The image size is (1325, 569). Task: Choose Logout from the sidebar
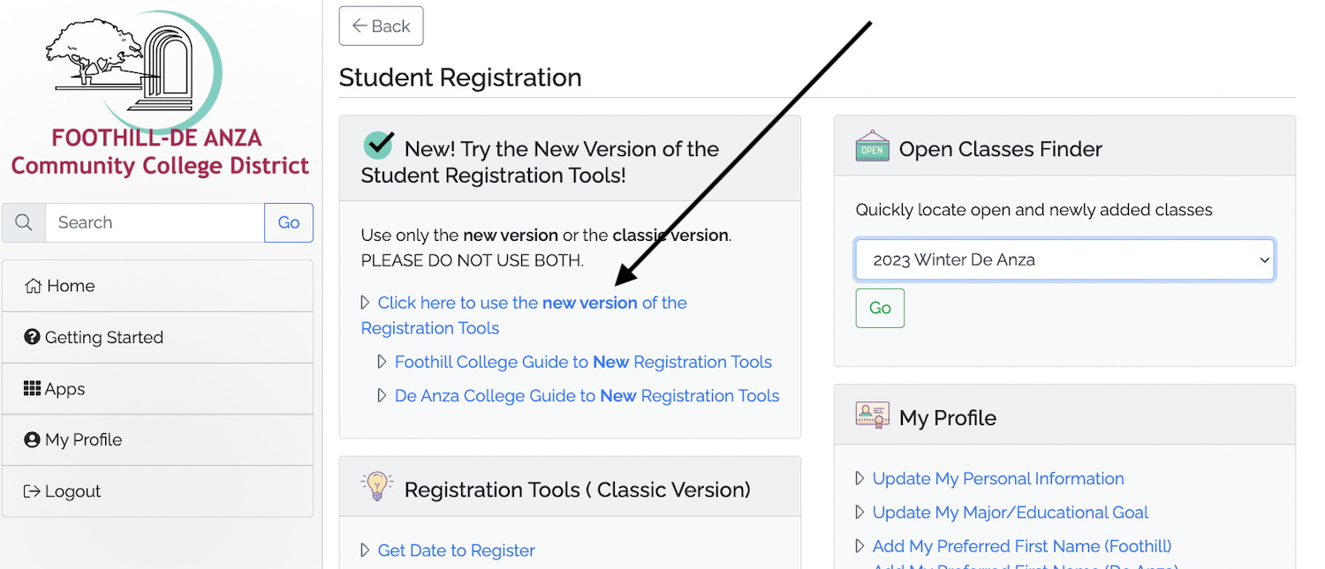tap(157, 491)
